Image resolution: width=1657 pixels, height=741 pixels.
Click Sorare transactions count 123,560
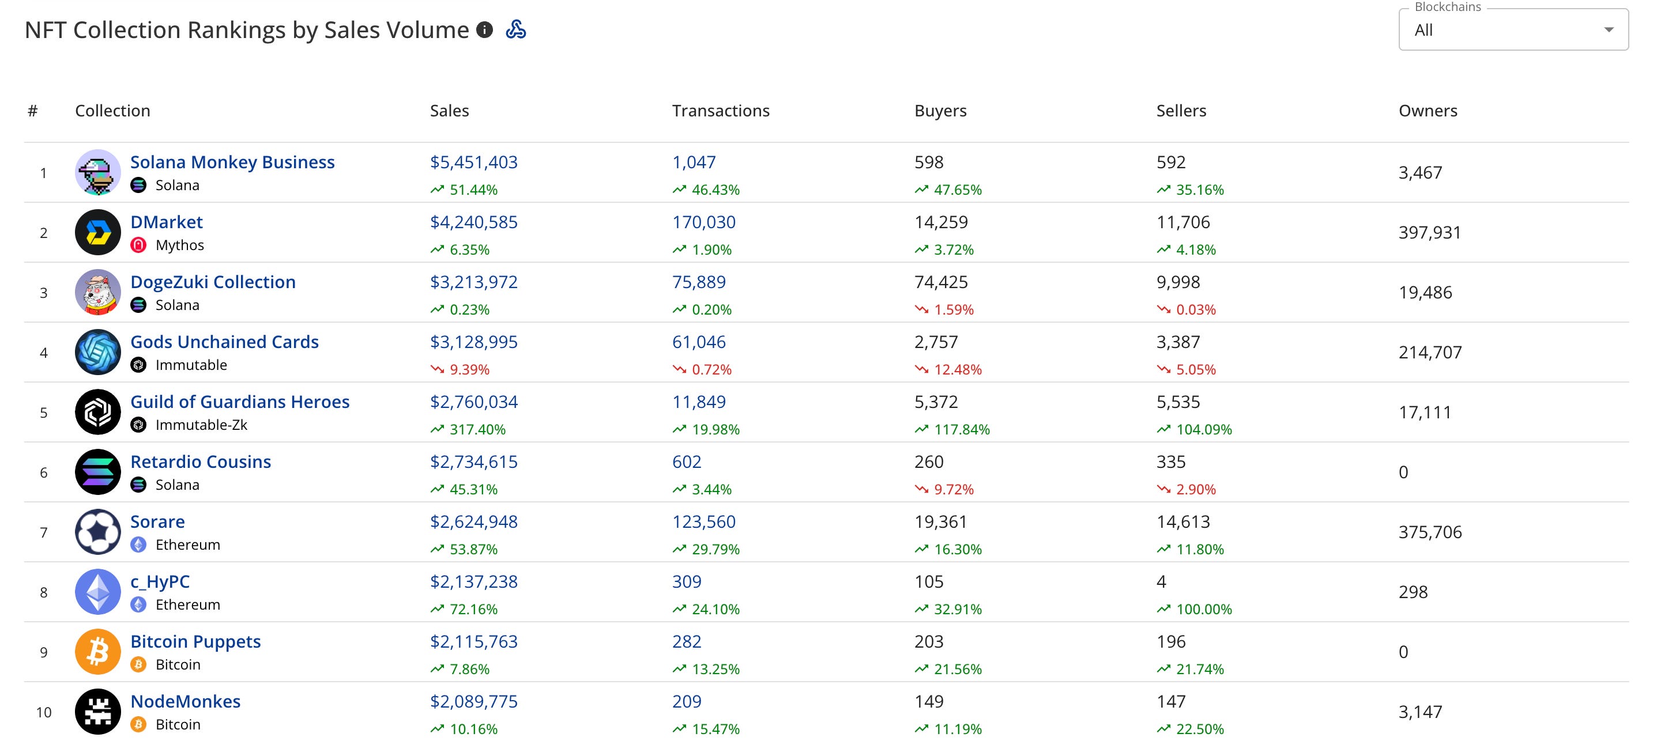[704, 521]
